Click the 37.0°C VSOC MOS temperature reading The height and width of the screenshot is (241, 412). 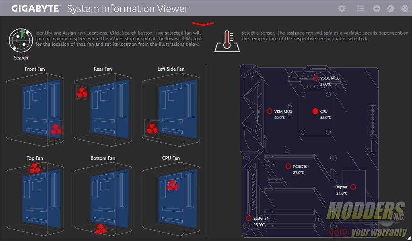click(325, 84)
